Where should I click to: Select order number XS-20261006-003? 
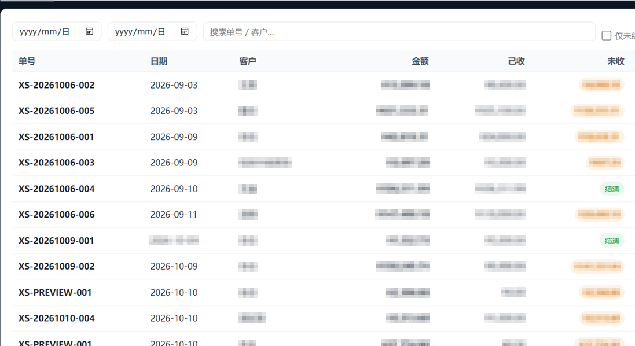[x=56, y=163]
